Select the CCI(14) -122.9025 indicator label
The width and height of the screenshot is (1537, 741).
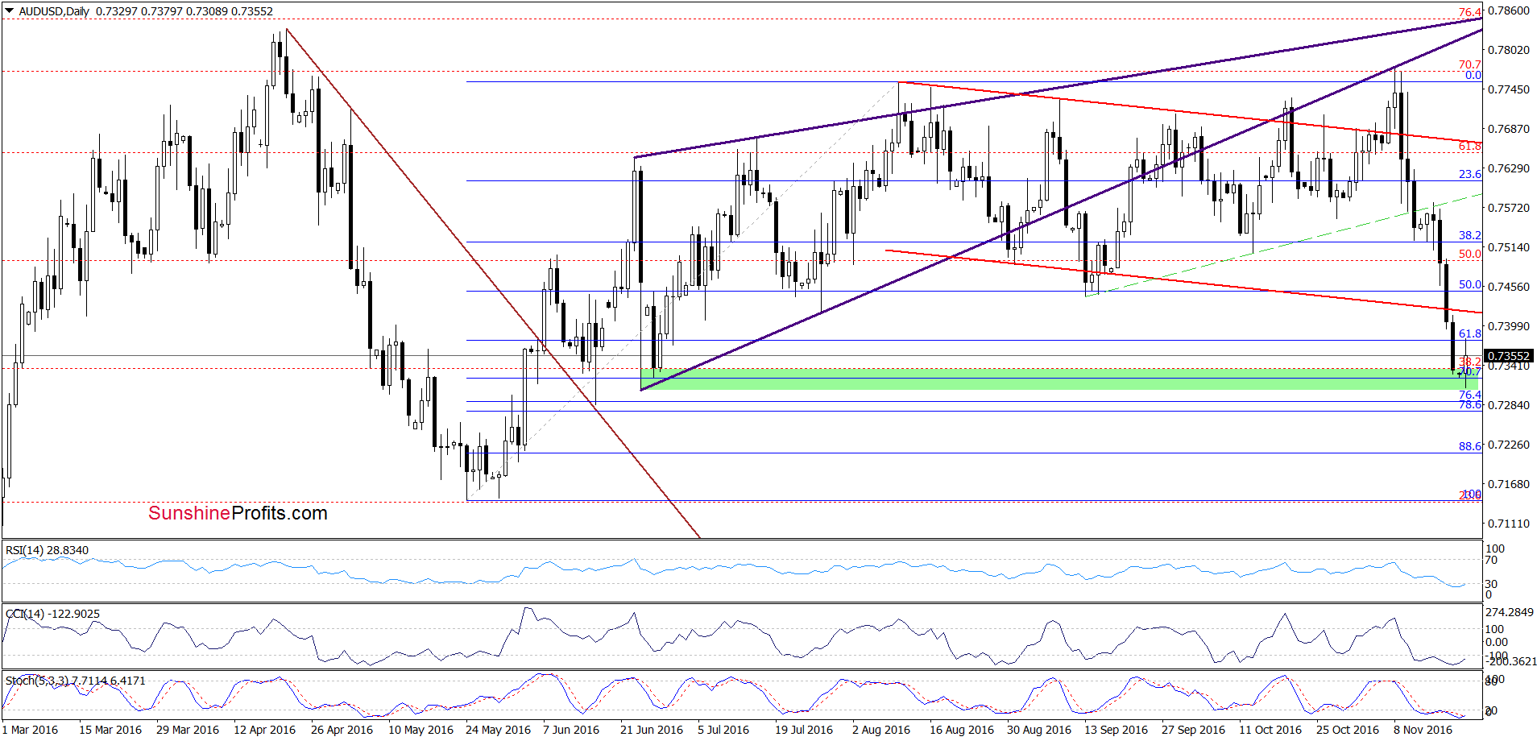52,614
